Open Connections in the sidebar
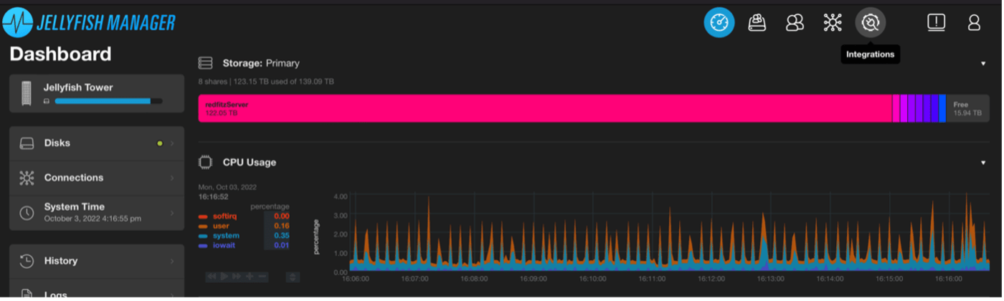This screenshot has width=1004, height=301. click(97, 178)
